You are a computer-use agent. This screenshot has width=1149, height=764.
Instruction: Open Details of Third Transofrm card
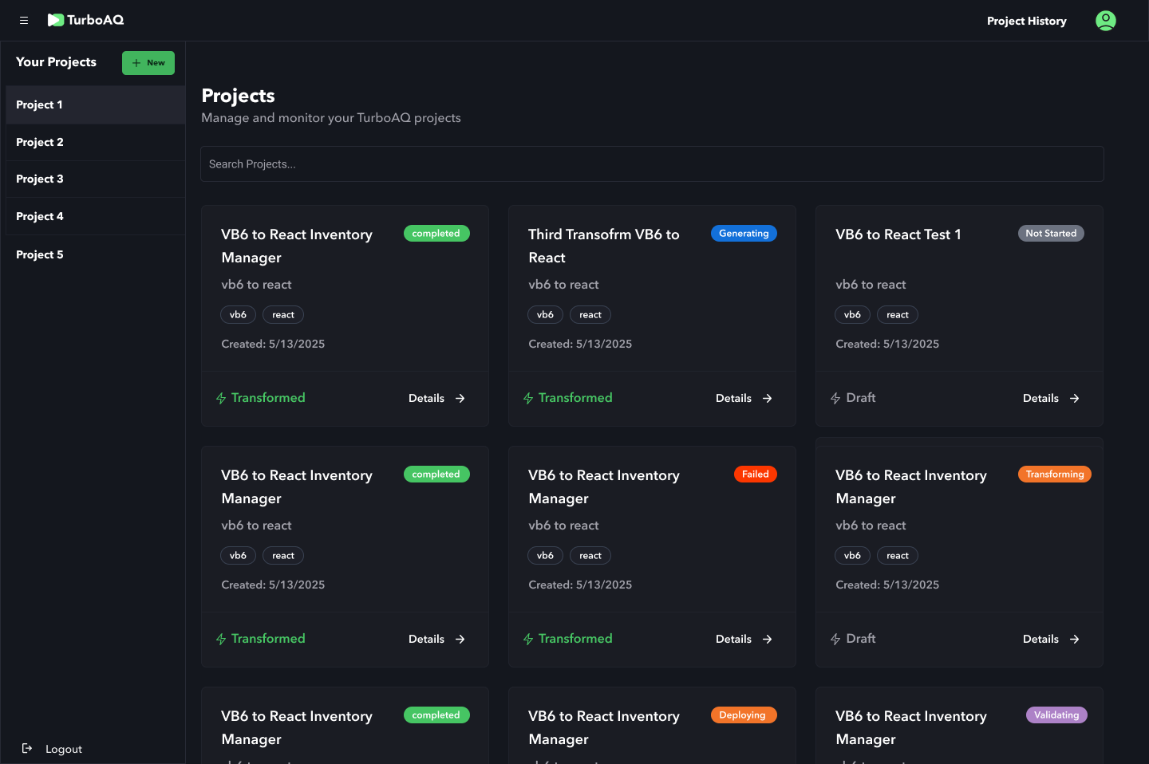(x=744, y=398)
